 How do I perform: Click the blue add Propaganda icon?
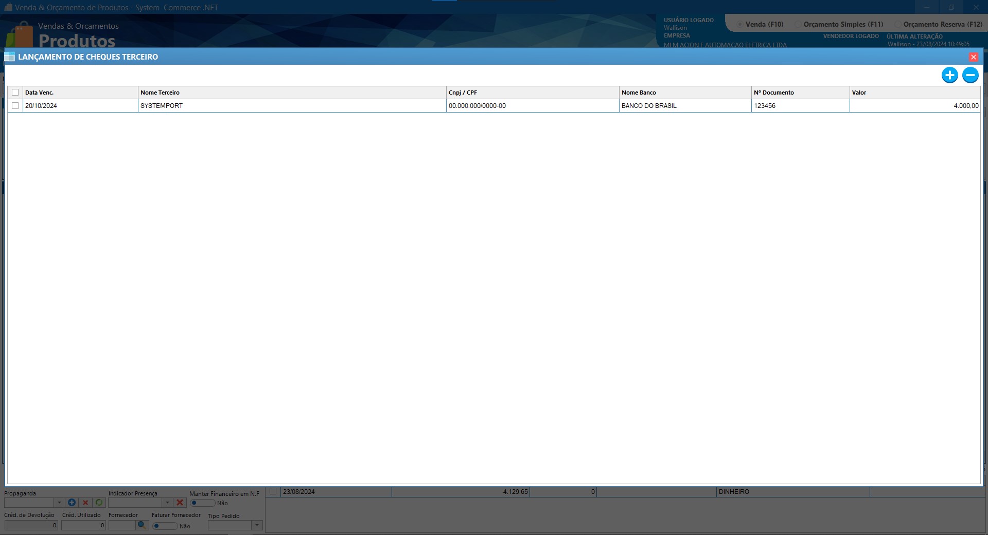pos(72,503)
